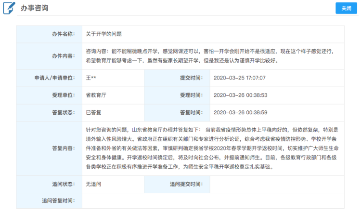Click the 办件内容 label
Viewport: 361px width, 214px height.
(64, 56)
